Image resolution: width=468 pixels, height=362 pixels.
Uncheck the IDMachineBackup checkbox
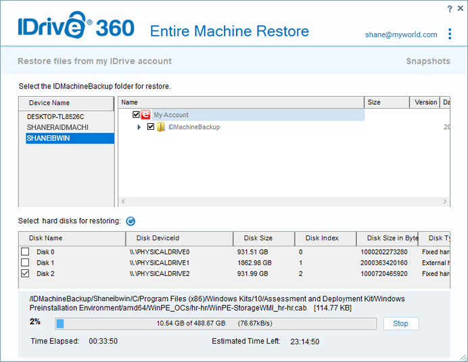click(x=151, y=127)
